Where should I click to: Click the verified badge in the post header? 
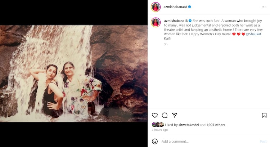coord(189,7)
